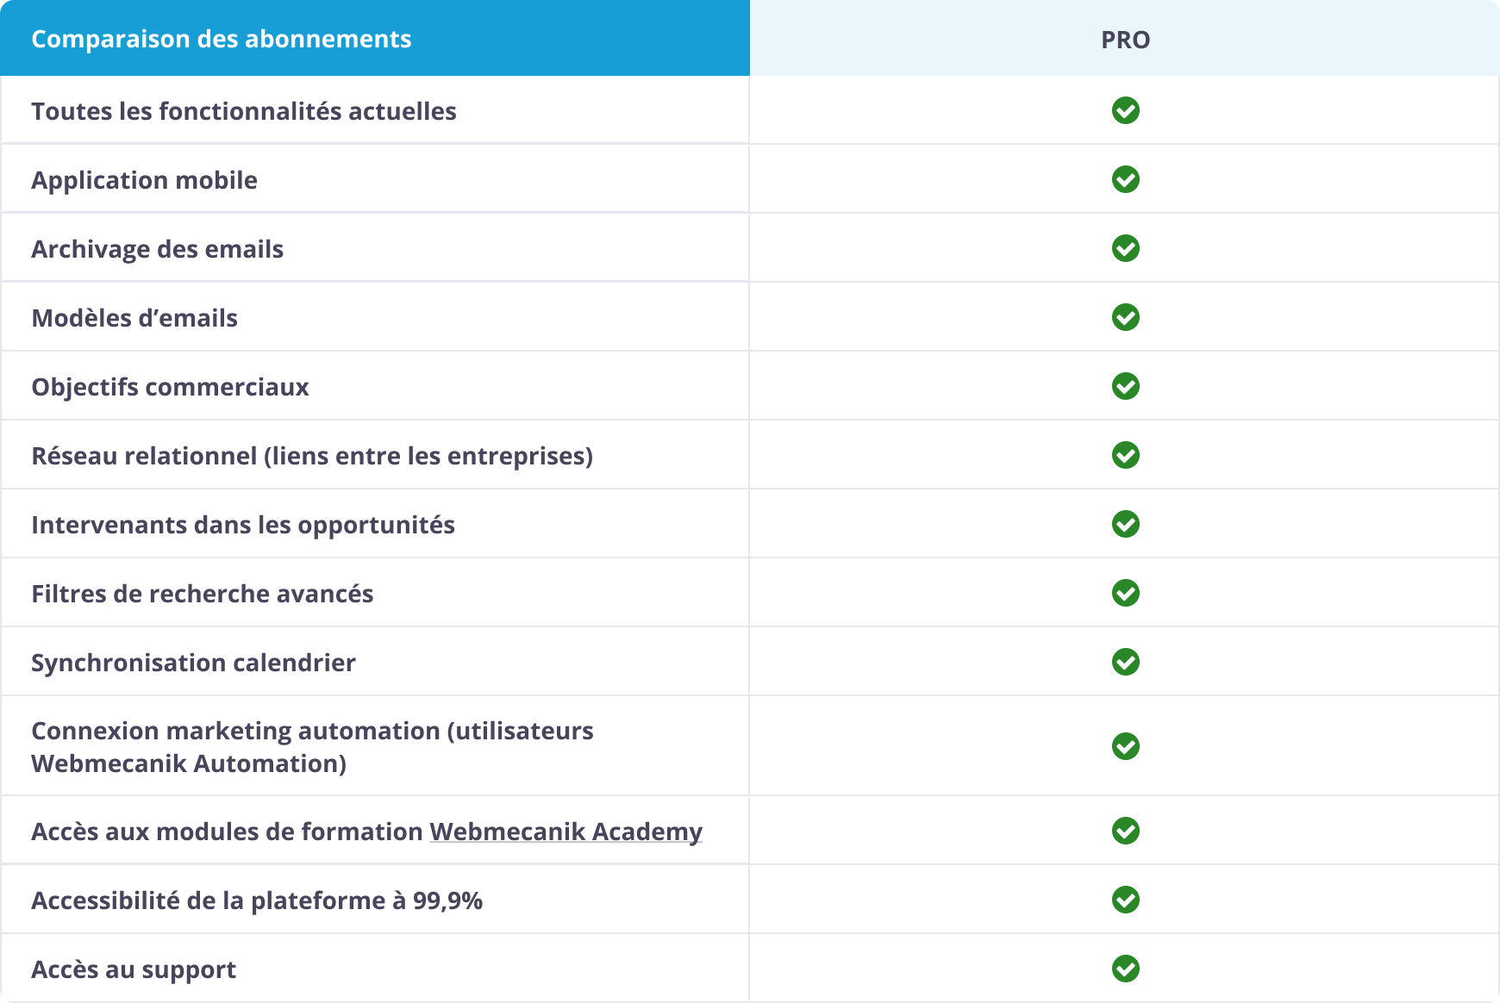The image size is (1500, 1003).
Task: Click the checkmark in the Webmecanik Academy row
Action: pyautogui.click(x=1125, y=831)
